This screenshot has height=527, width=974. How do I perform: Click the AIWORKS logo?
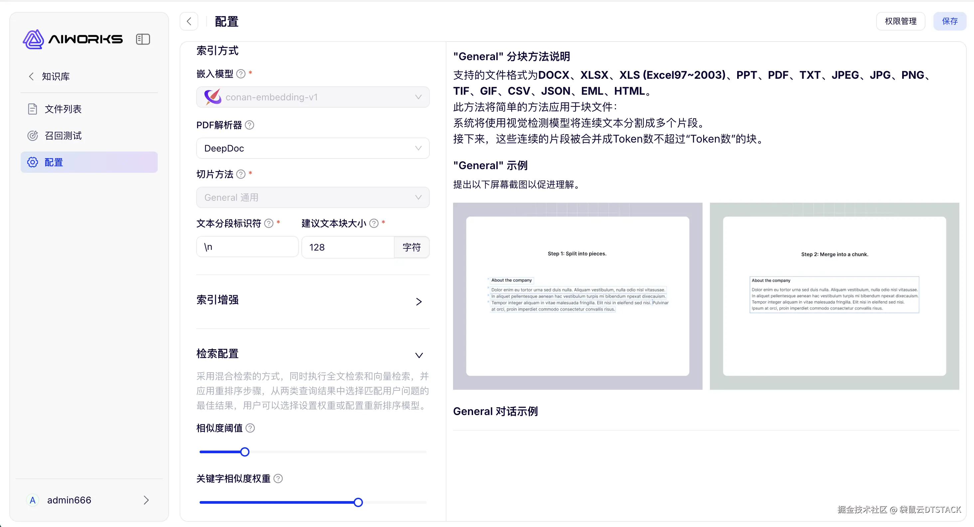pyautogui.click(x=73, y=39)
